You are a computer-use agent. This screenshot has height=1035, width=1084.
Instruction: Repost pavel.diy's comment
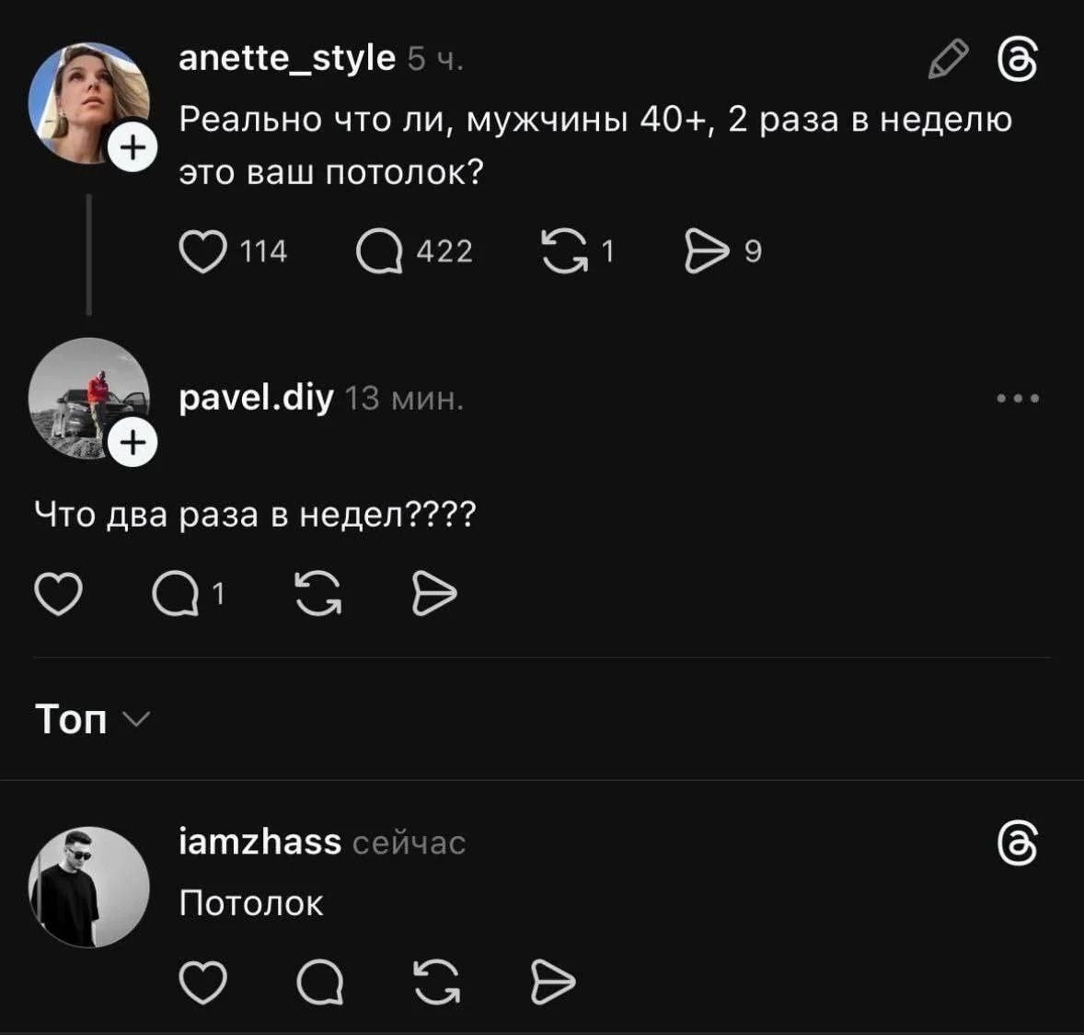(x=317, y=594)
